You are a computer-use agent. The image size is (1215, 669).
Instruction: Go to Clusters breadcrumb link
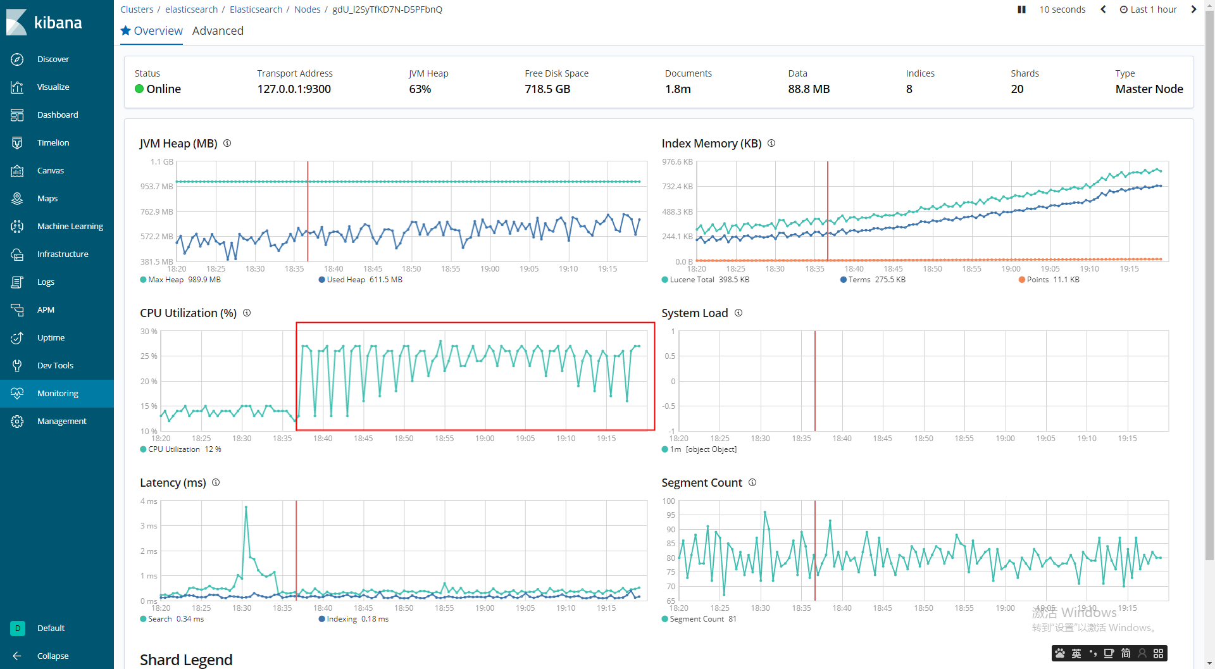(137, 9)
